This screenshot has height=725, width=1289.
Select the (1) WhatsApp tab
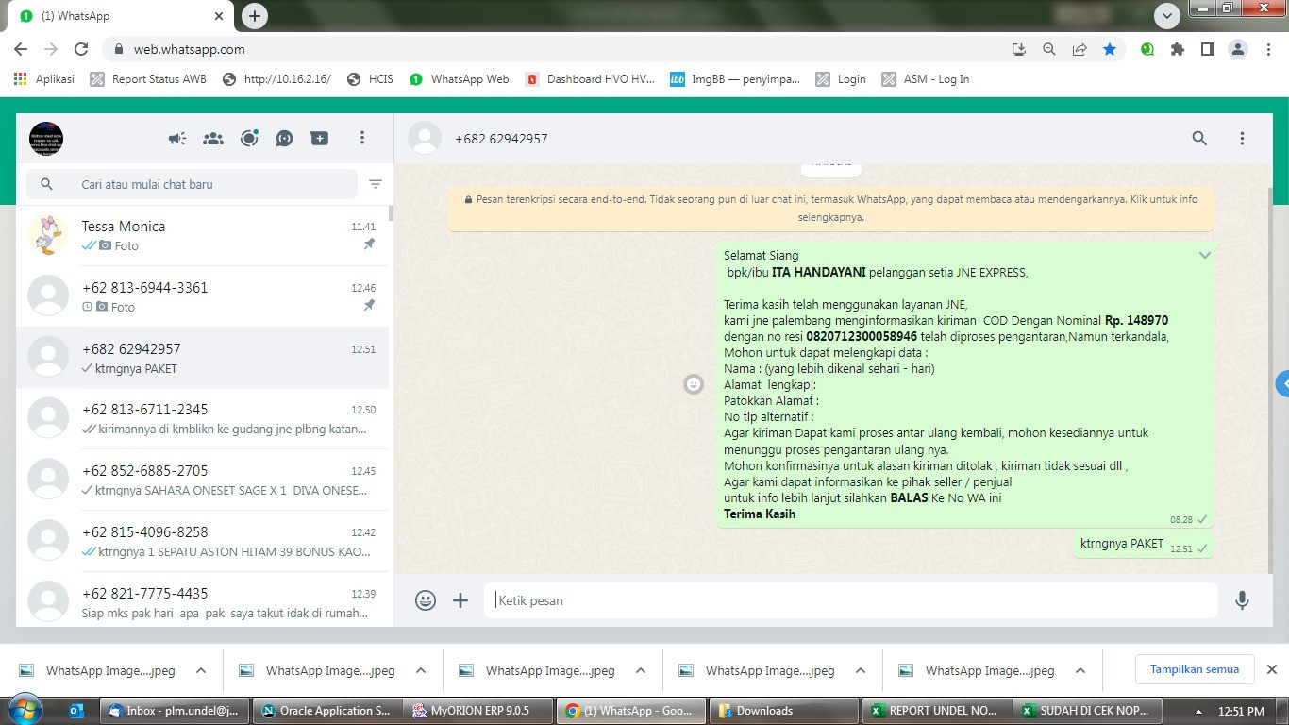[120, 16]
